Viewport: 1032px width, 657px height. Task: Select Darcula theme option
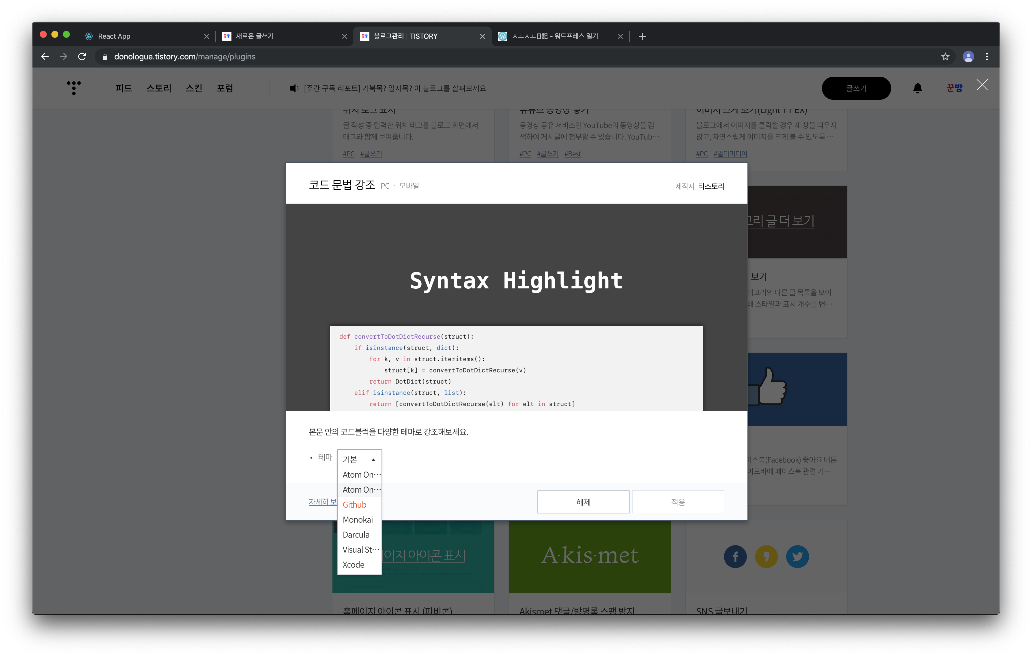356,534
